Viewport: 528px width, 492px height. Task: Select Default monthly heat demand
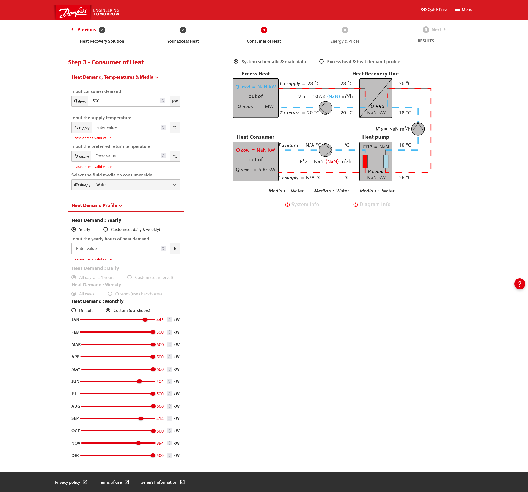click(x=74, y=310)
